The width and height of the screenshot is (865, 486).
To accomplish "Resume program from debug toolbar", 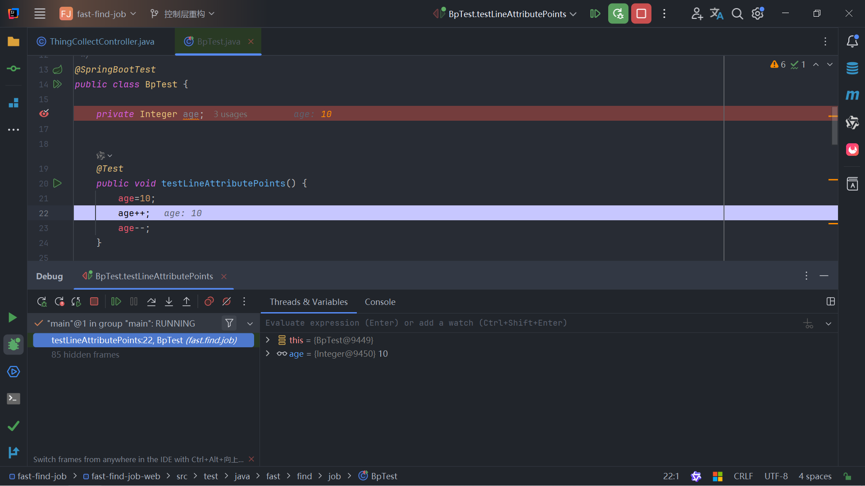I will 116,302.
